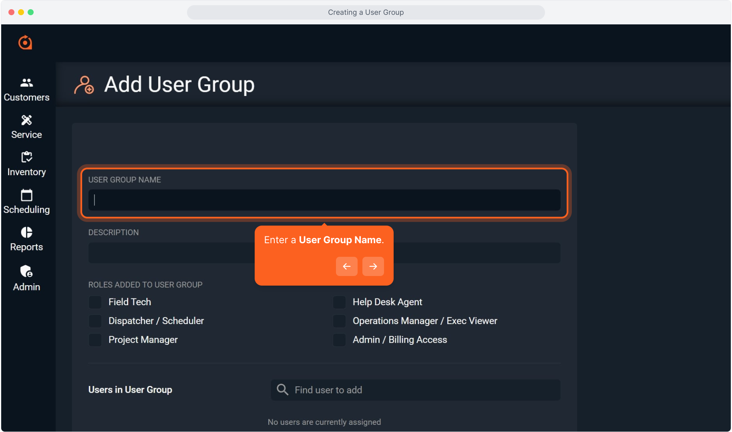Image resolution: width=732 pixels, height=432 pixels.
Task: Go to Inventory clipboard icon
Action: tap(26, 157)
